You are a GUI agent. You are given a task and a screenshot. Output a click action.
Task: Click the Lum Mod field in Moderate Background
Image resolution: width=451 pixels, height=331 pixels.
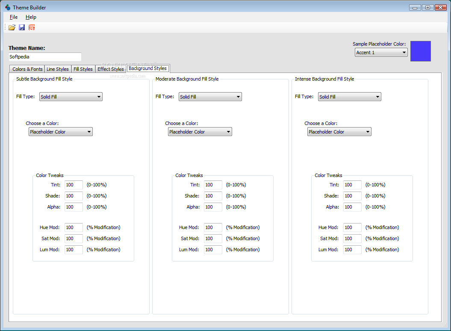tap(213, 250)
